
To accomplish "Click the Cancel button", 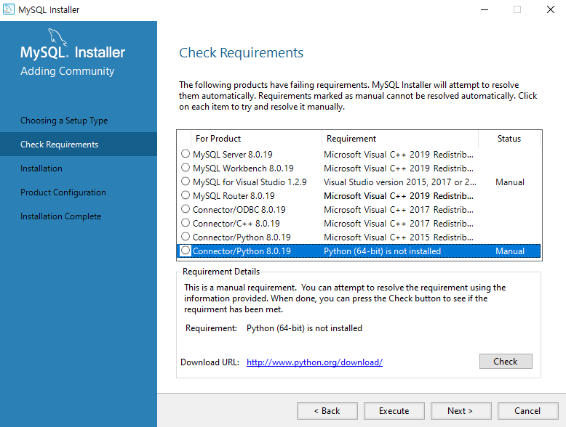I will click(x=527, y=411).
